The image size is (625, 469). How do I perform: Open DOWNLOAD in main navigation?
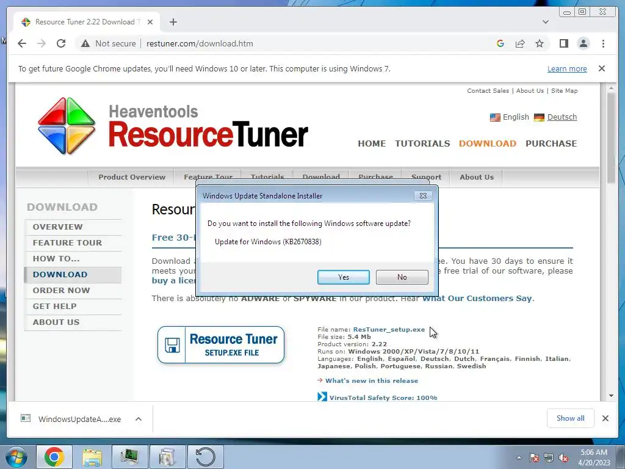point(488,144)
